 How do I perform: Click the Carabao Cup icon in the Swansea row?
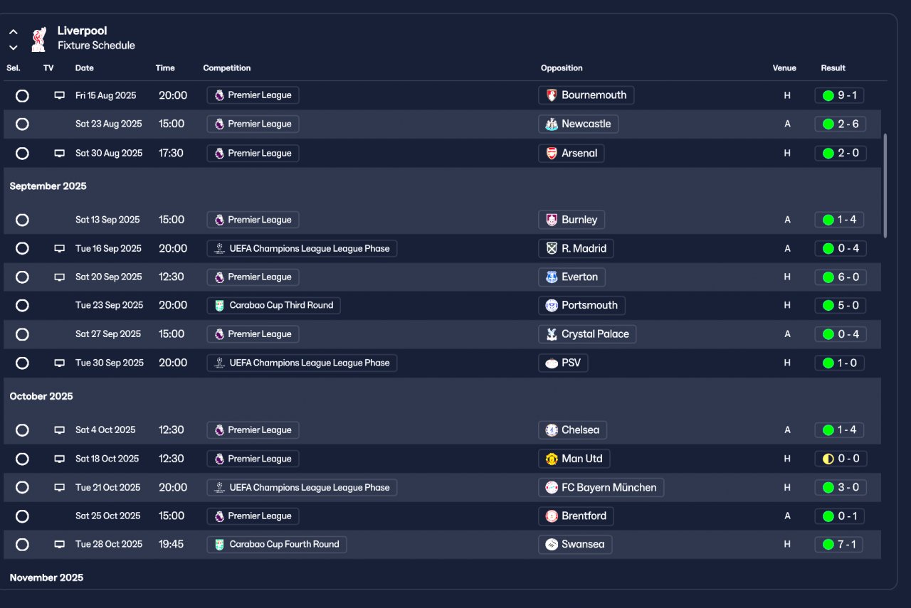tap(219, 545)
